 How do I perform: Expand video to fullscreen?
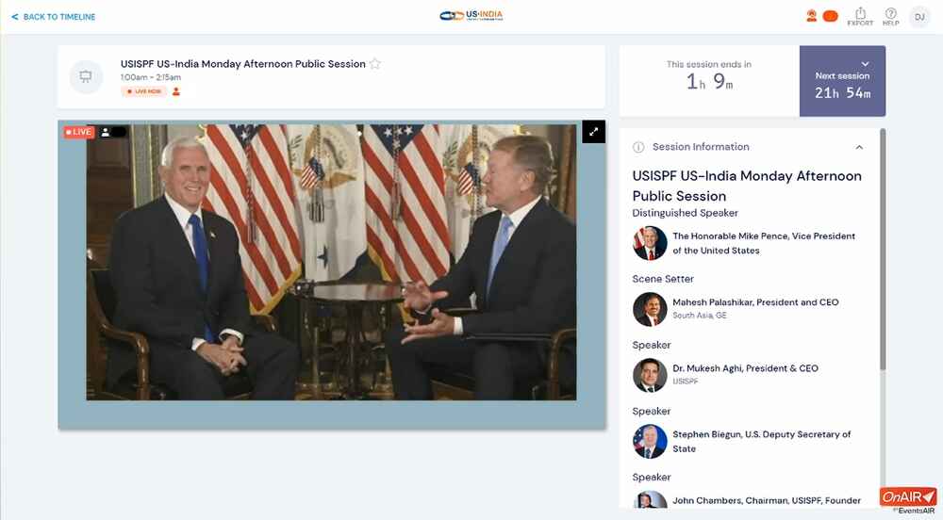[593, 132]
